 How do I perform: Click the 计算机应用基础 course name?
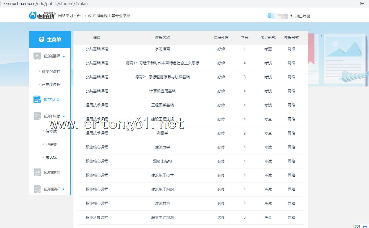(x=162, y=91)
